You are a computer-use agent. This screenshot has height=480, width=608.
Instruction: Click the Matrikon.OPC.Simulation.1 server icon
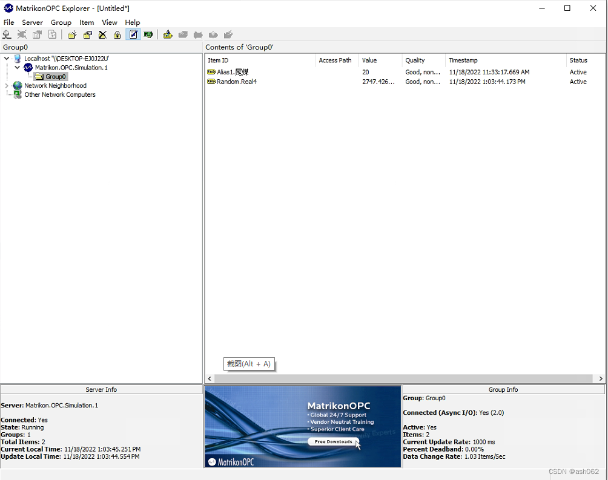click(x=28, y=68)
